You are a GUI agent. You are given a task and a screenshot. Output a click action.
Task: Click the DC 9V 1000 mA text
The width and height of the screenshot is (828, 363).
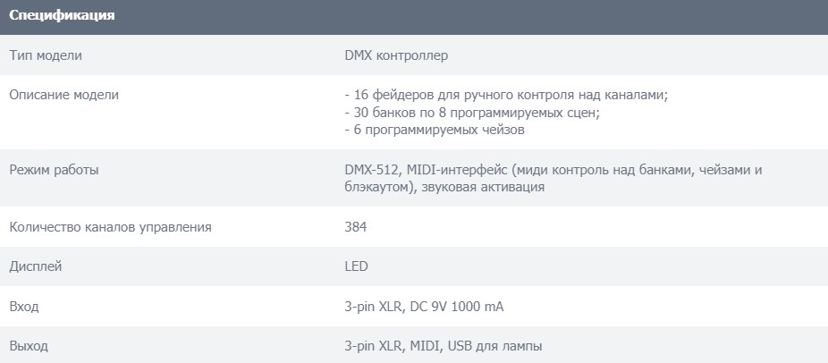pyautogui.click(x=456, y=307)
